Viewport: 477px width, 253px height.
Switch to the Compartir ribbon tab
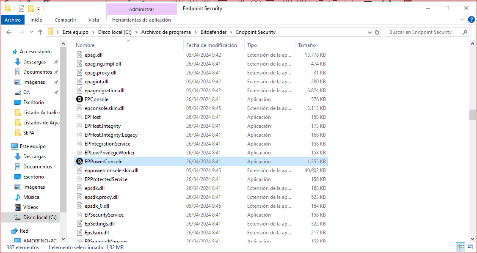pyautogui.click(x=66, y=20)
